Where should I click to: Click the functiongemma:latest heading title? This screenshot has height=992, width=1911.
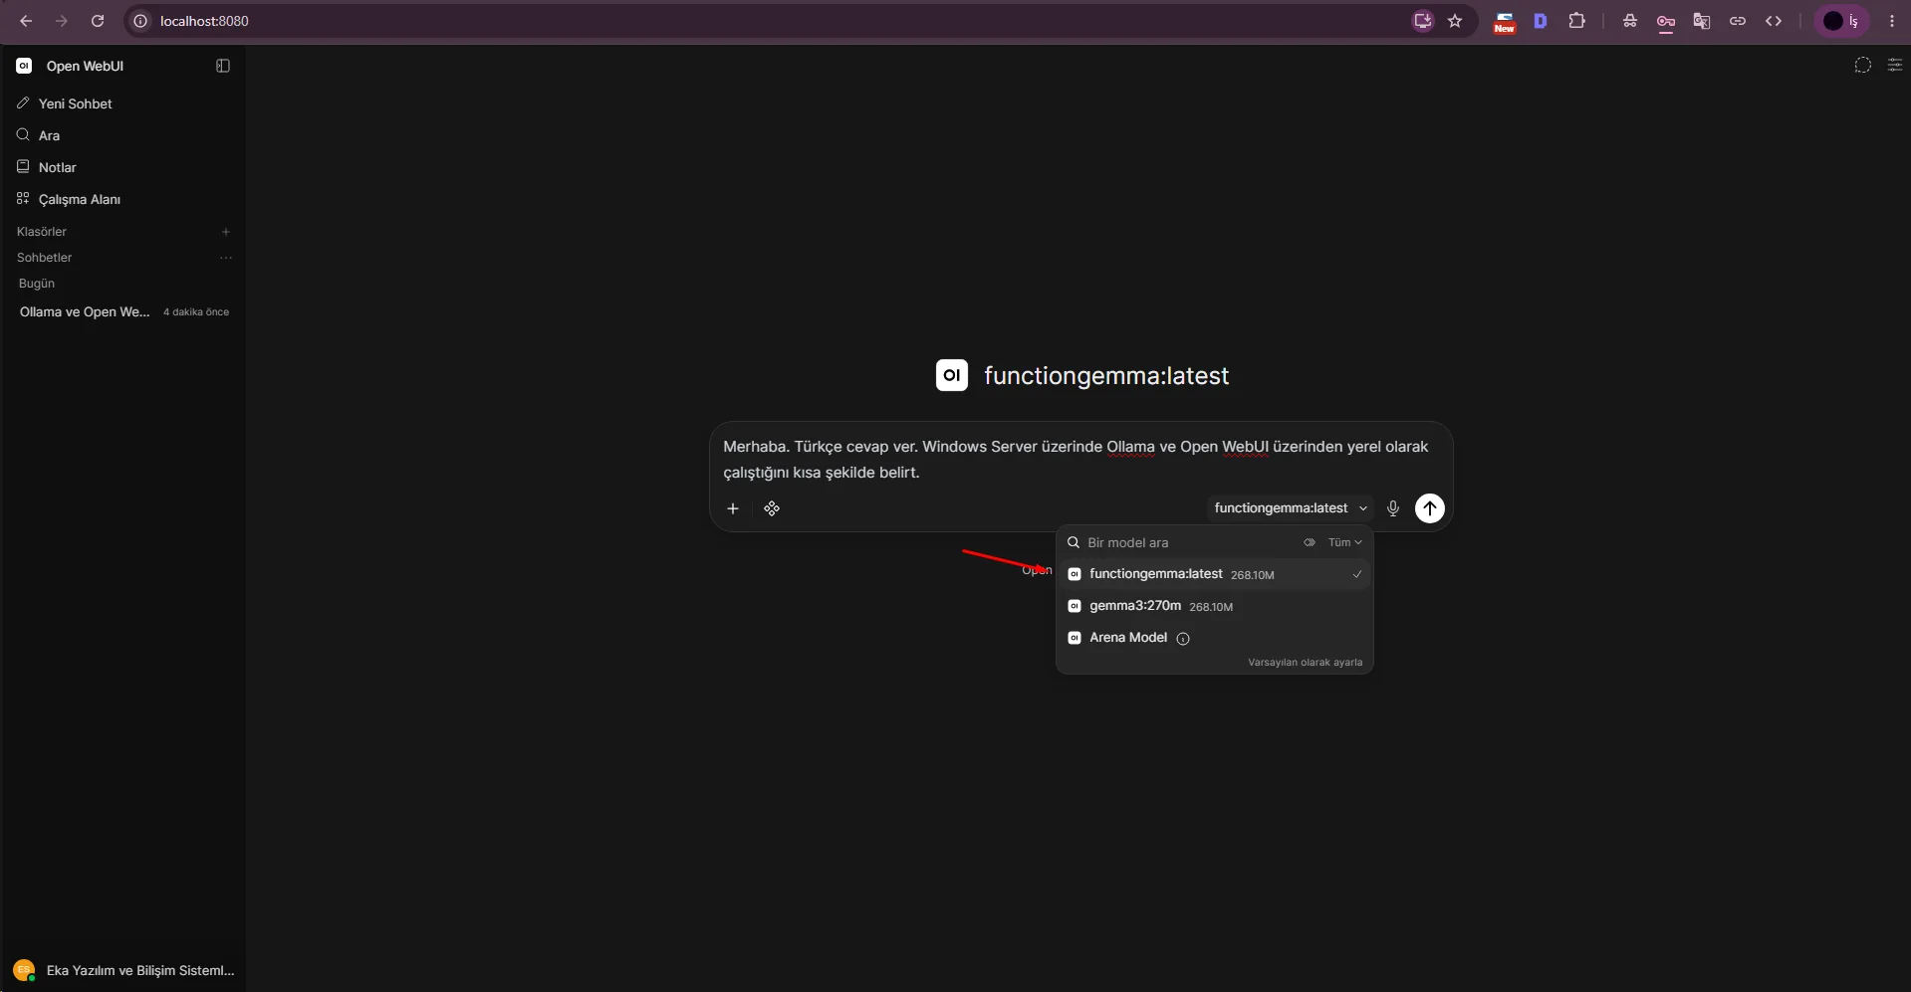(1106, 375)
